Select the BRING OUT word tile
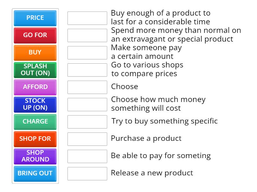257x192 pixels. pyautogui.click(x=35, y=174)
